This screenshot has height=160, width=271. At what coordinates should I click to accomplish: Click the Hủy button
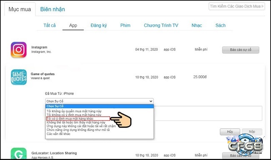pos(230,132)
